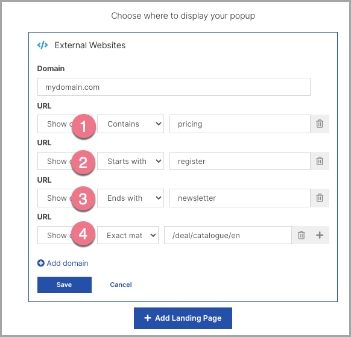The image size is (351, 337).
Task: Add another URL rule with plus icon
Action: (320, 235)
